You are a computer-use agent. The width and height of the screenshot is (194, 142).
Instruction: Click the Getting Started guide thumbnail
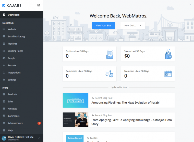coord(75,138)
